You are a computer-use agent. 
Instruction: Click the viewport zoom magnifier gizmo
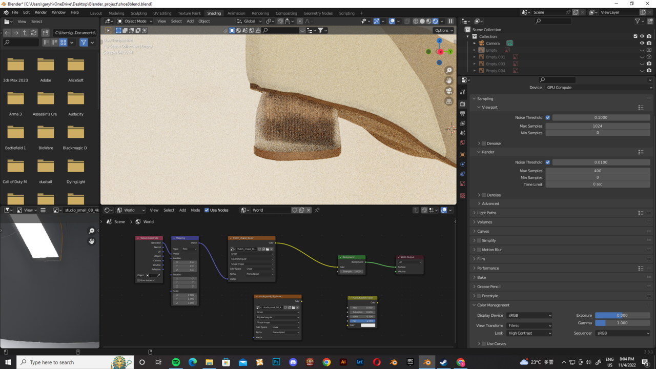pos(449,70)
